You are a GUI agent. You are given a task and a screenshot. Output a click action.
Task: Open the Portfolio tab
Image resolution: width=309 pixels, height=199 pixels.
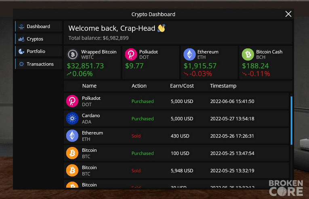pos(39,51)
